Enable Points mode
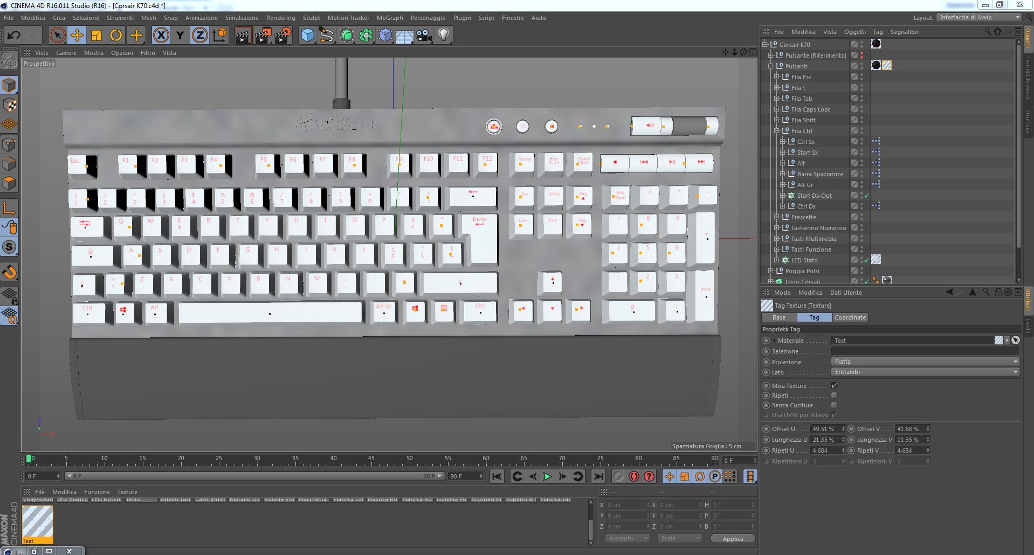1034x555 pixels. [10, 144]
